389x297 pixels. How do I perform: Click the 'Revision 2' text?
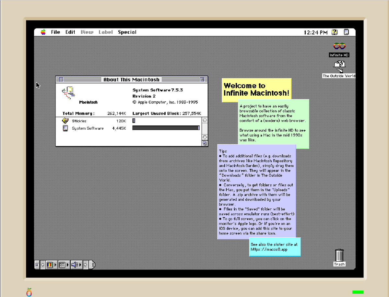pyautogui.click(x=144, y=96)
